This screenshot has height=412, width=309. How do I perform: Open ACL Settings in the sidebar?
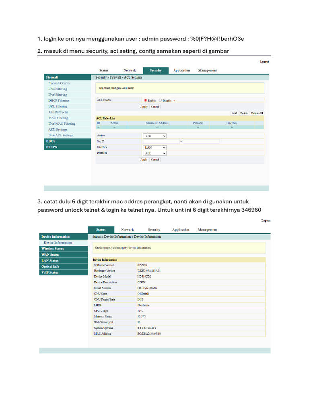(x=58, y=130)
